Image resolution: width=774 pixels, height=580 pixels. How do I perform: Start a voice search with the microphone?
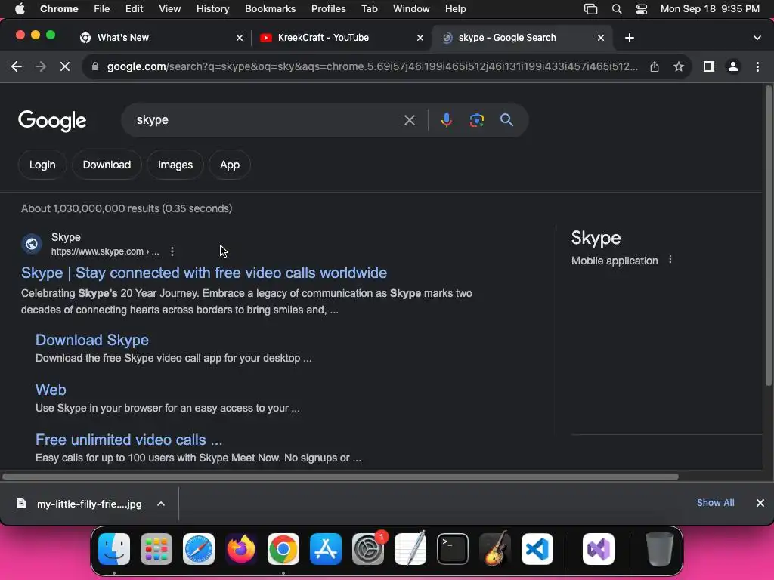(446, 120)
